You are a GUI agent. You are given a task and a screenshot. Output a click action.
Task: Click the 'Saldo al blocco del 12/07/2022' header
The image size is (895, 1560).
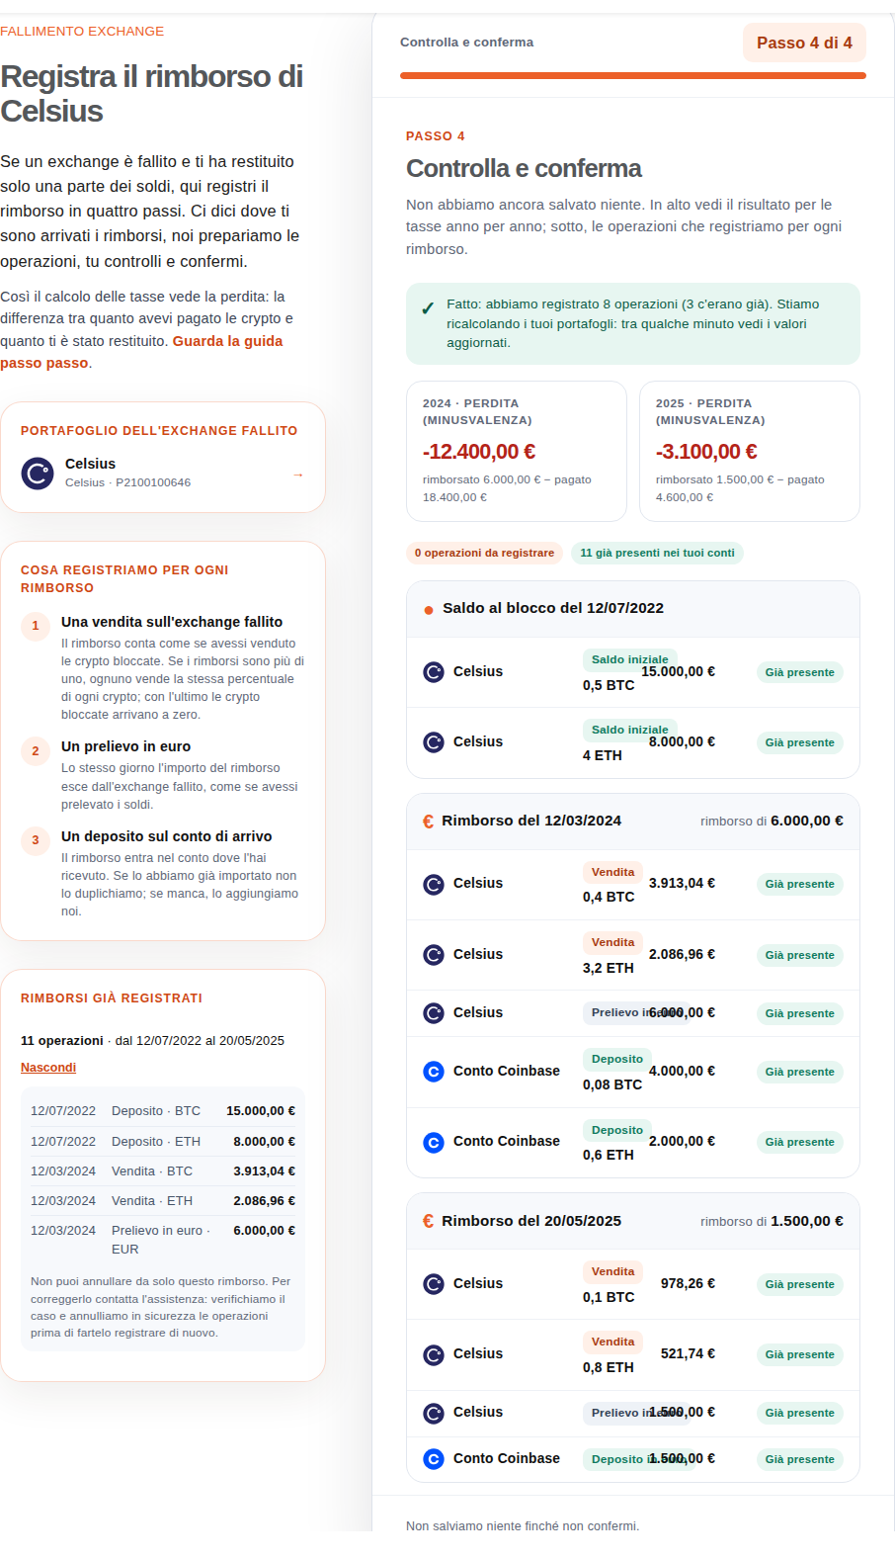point(633,609)
